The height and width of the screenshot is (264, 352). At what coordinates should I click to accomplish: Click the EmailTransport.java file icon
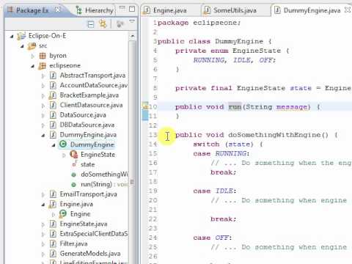(x=53, y=194)
